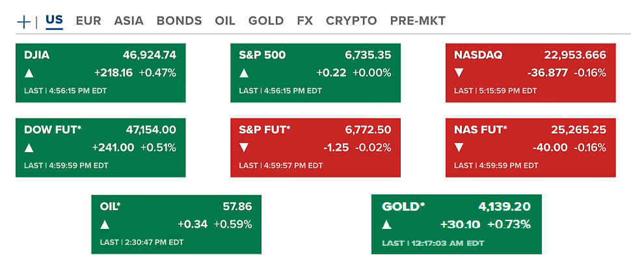
Task: Open the ASIA markets tab
Action: point(129,21)
